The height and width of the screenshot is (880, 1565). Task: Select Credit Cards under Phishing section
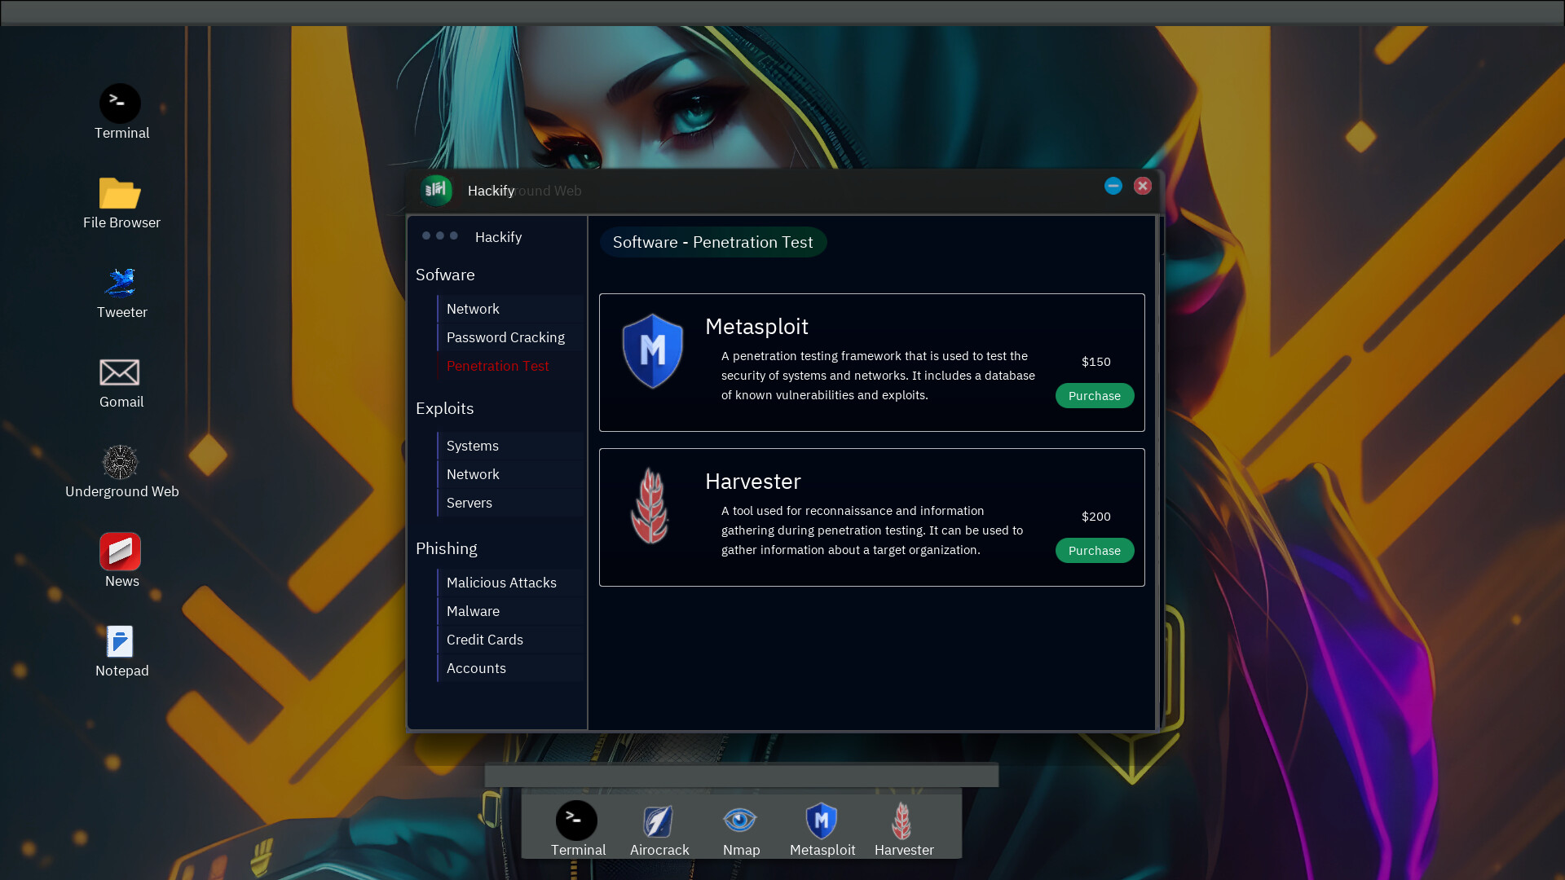[485, 640]
